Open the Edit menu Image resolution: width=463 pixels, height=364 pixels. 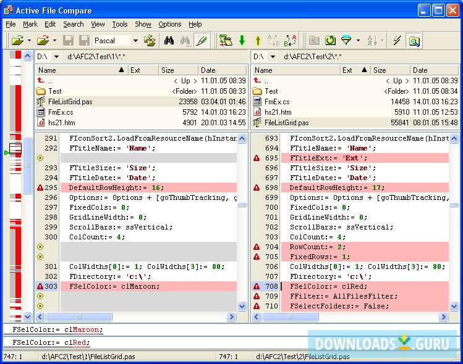point(50,24)
